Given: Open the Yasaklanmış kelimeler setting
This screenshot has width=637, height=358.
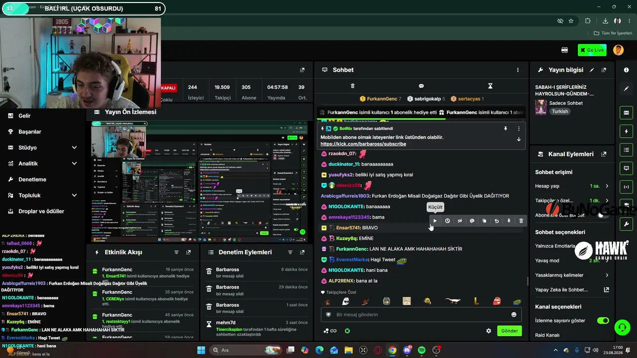Looking at the screenshot, I should pyautogui.click(x=572, y=275).
